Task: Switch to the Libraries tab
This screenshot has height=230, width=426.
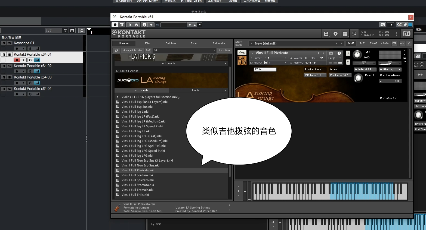Action: pos(124,43)
